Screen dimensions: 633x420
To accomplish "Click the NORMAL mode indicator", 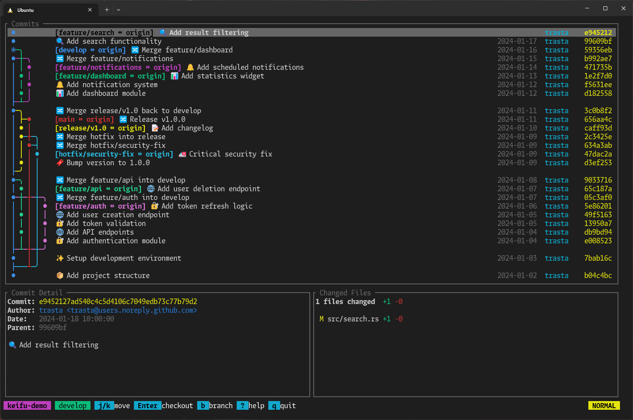I will tap(604, 405).
